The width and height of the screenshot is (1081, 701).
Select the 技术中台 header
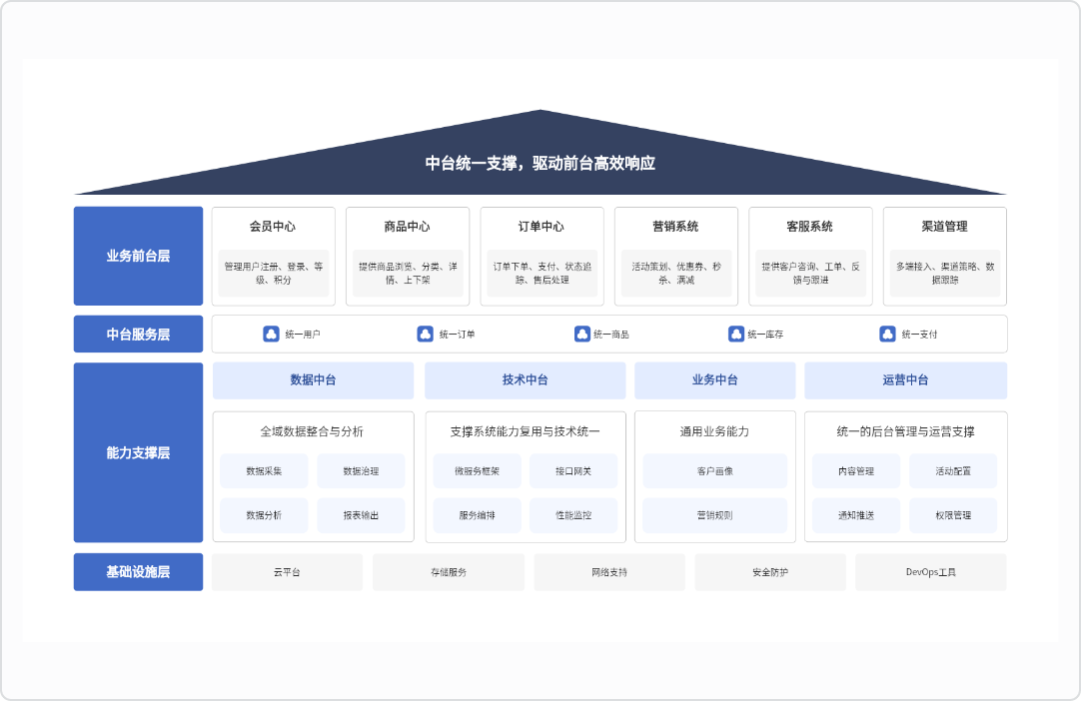(x=526, y=380)
